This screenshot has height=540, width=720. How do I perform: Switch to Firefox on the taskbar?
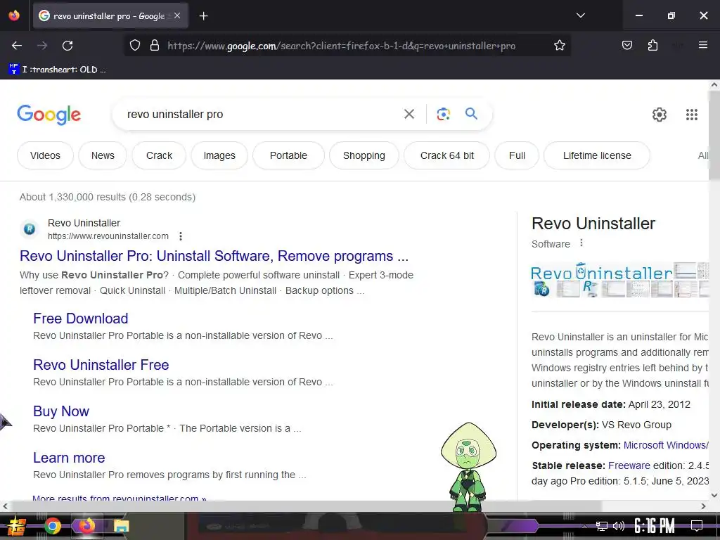pyautogui.click(x=86, y=526)
